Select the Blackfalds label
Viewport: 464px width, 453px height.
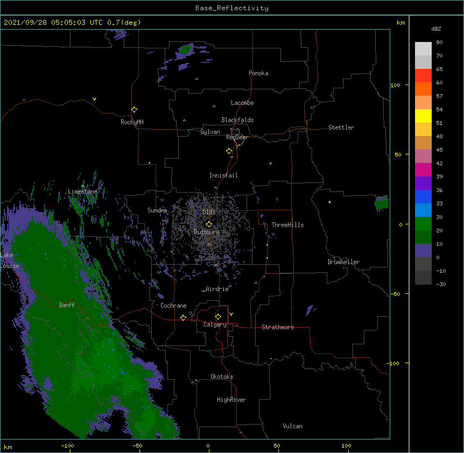pyautogui.click(x=237, y=120)
